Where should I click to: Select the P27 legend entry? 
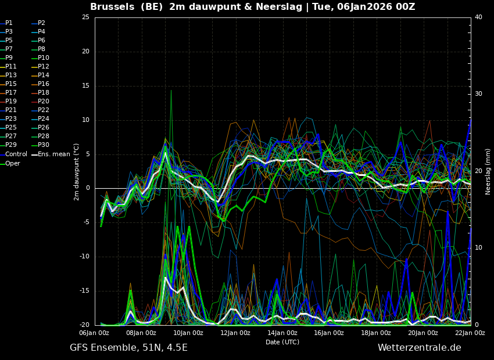[x=10, y=136]
